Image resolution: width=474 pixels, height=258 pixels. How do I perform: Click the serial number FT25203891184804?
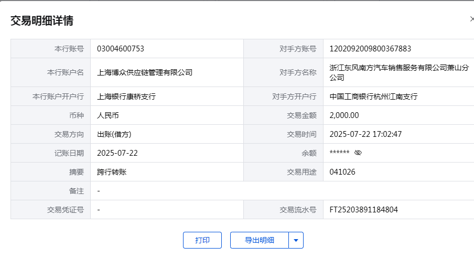[363, 210]
